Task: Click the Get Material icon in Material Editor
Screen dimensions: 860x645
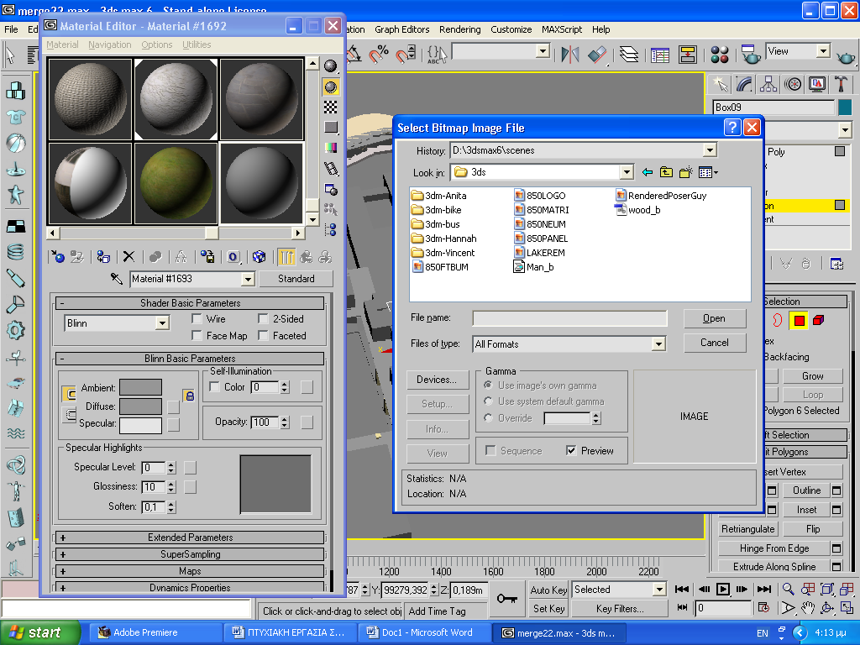Action: (58, 257)
